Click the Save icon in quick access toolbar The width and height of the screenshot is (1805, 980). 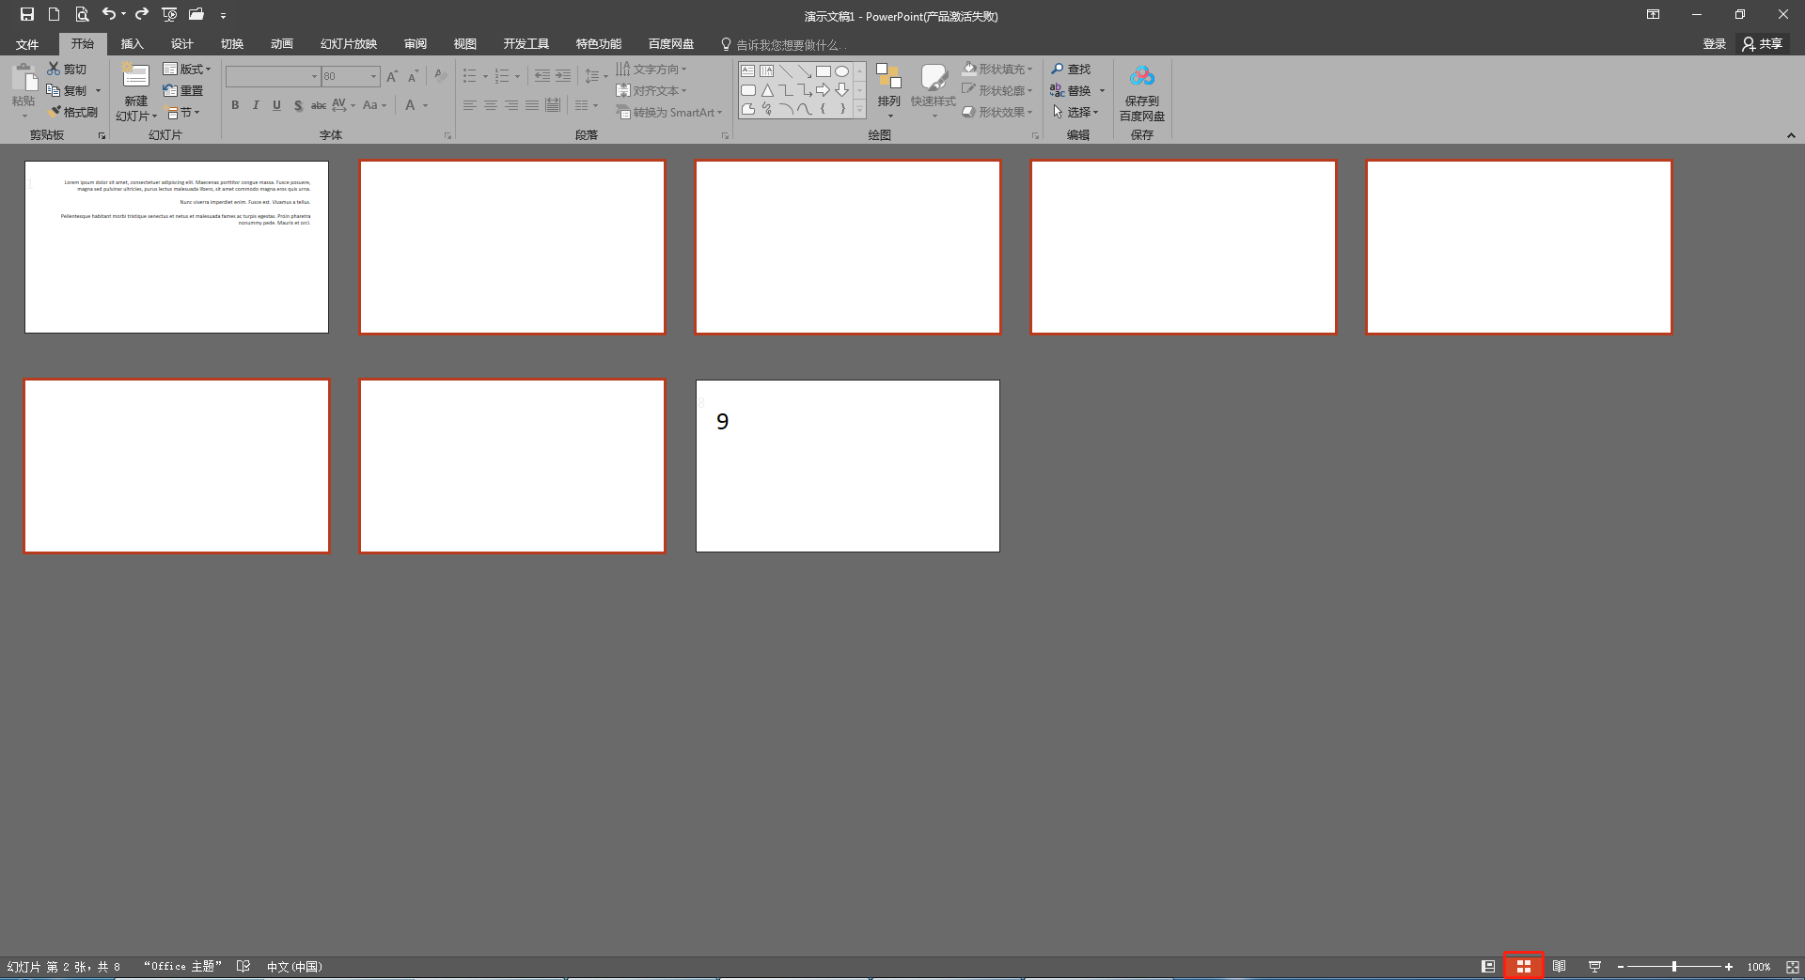[27, 14]
